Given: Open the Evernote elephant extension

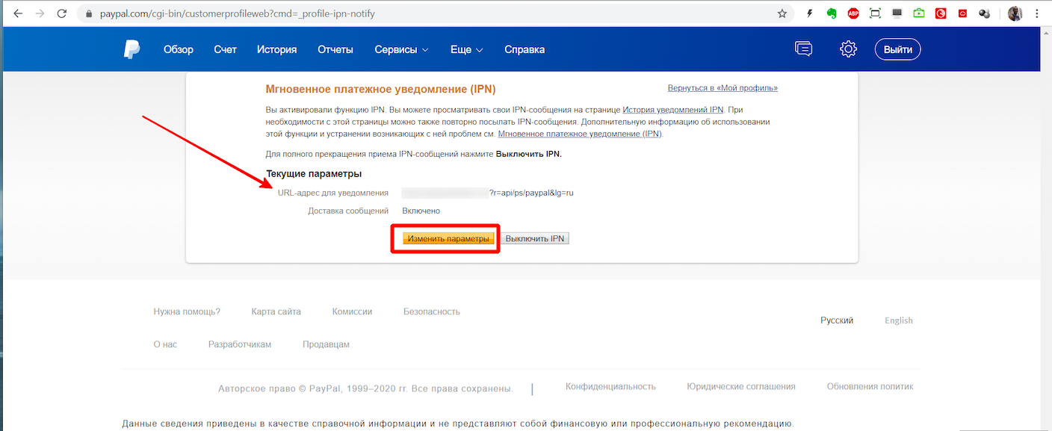Looking at the screenshot, I should tap(831, 13).
